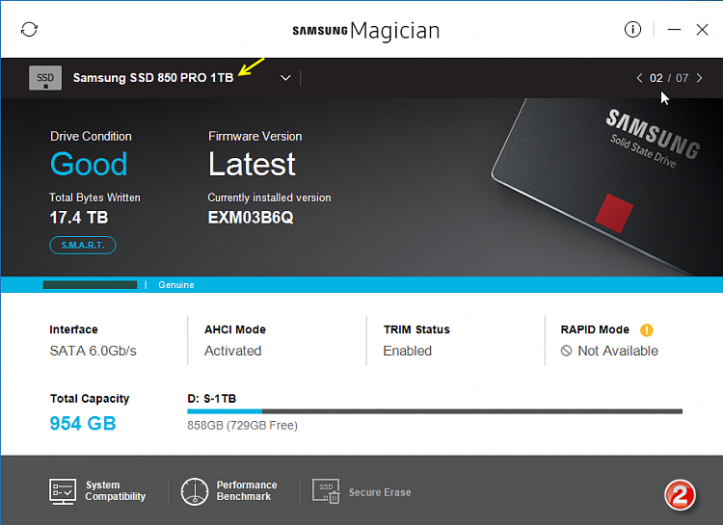Open Performance Benchmark gauge icon
This screenshot has height=525, width=723.
click(x=195, y=491)
